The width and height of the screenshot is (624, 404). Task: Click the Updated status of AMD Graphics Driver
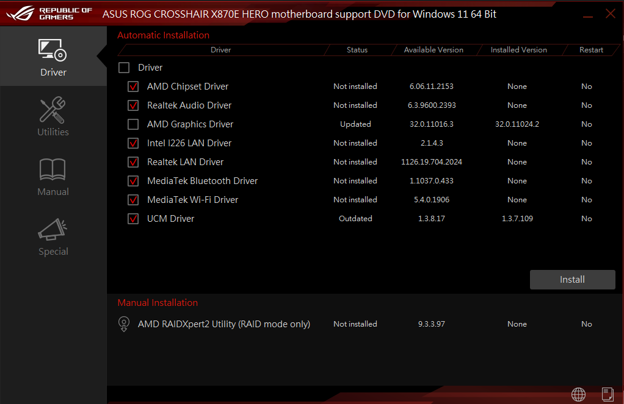(x=355, y=124)
